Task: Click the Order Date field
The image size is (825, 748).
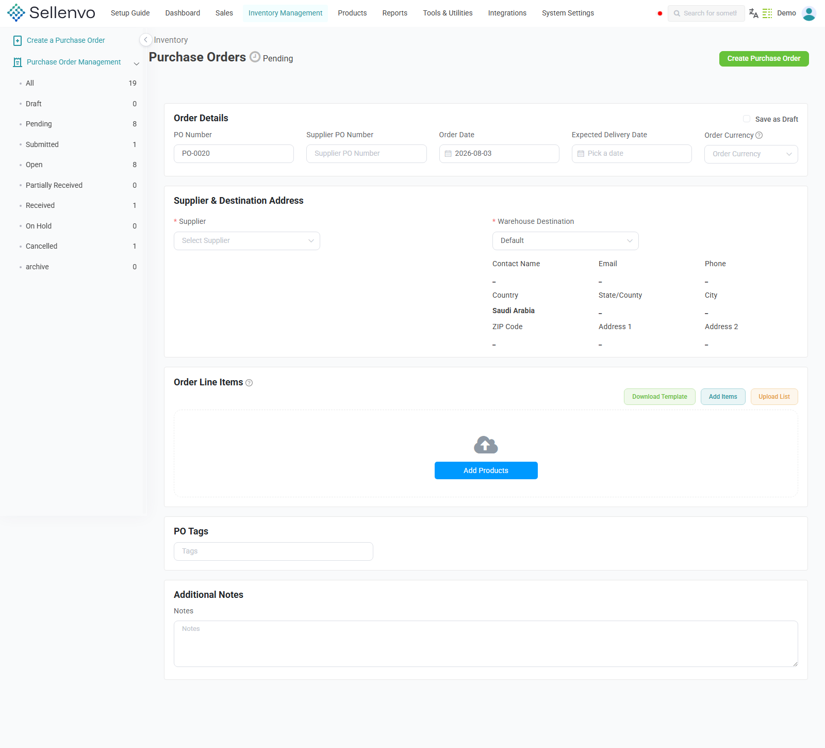Action: pyautogui.click(x=499, y=154)
